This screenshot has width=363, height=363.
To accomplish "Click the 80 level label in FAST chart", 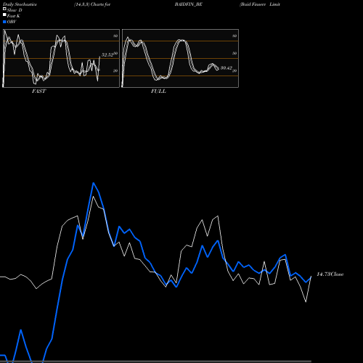I will tap(115, 36).
